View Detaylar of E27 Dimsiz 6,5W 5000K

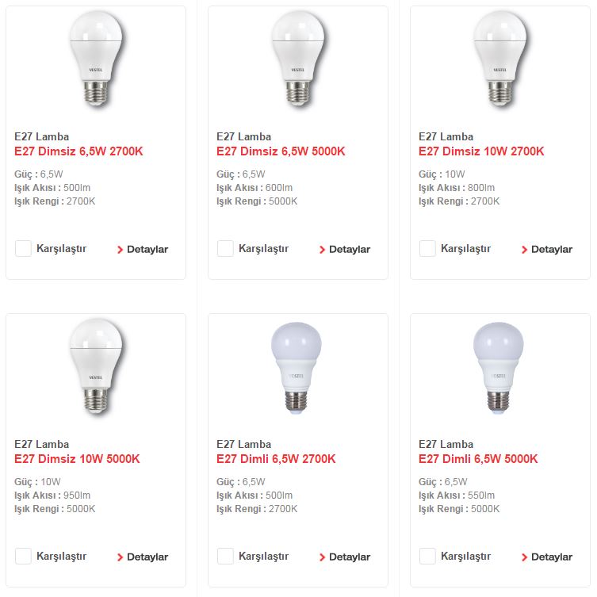tap(346, 250)
